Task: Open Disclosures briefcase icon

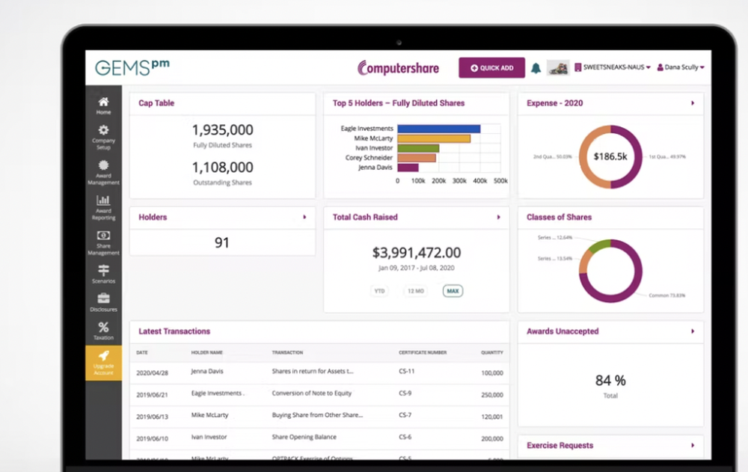Action: coord(103,298)
